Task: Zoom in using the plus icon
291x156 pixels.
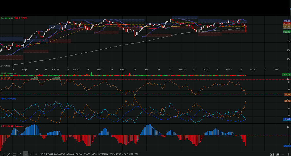Action: (288, 154)
